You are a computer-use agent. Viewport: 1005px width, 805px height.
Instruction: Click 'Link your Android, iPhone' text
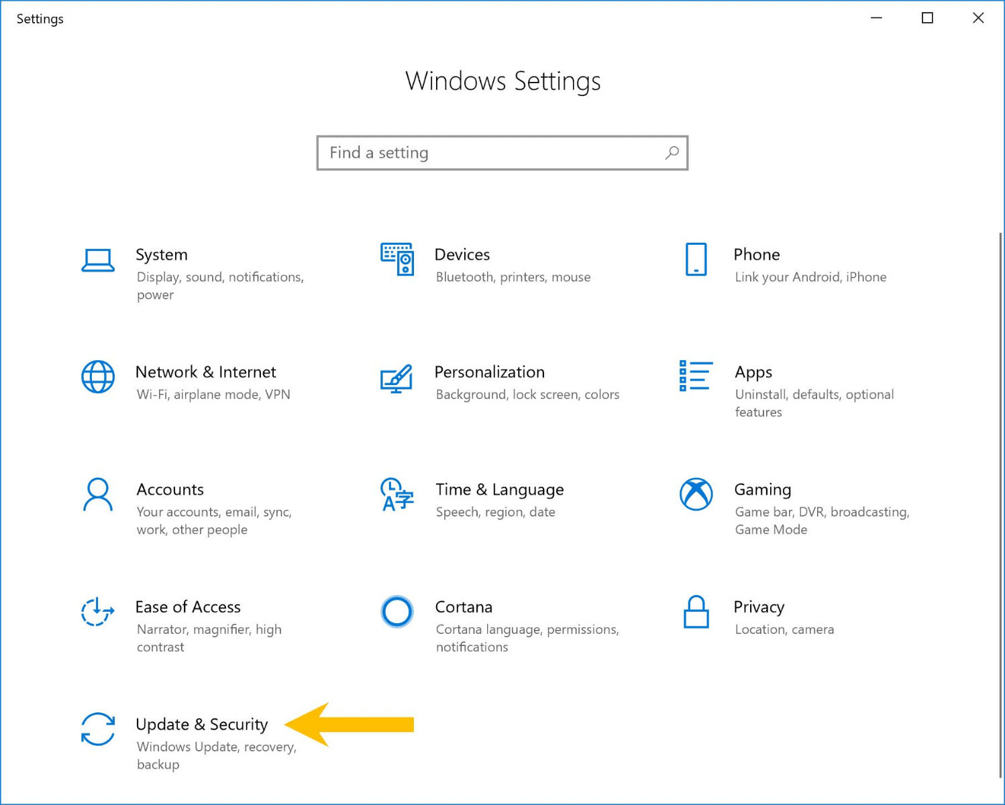(810, 277)
